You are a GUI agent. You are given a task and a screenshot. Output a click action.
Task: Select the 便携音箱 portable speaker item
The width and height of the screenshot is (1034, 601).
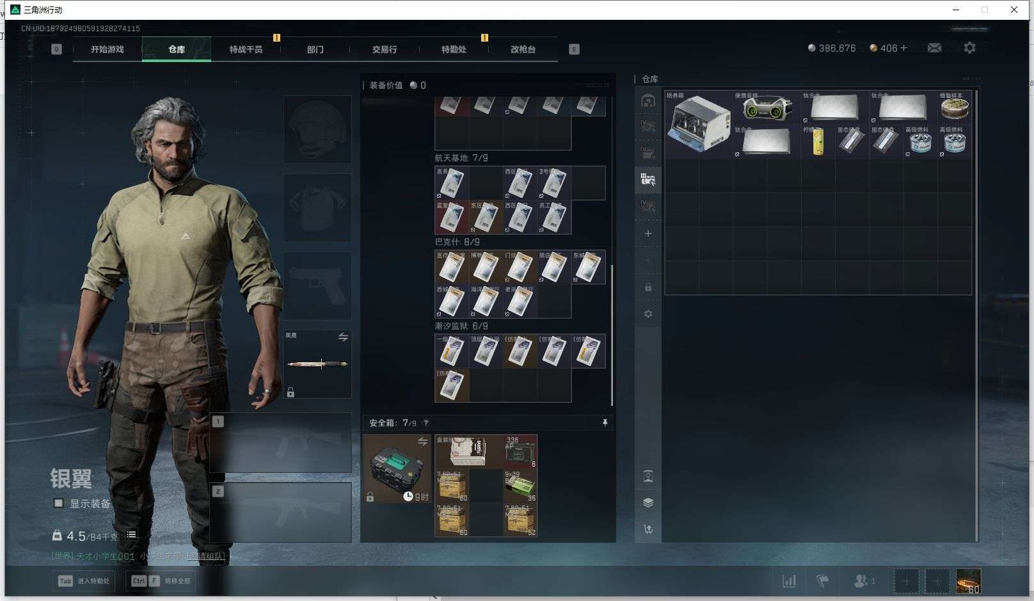[x=767, y=107]
